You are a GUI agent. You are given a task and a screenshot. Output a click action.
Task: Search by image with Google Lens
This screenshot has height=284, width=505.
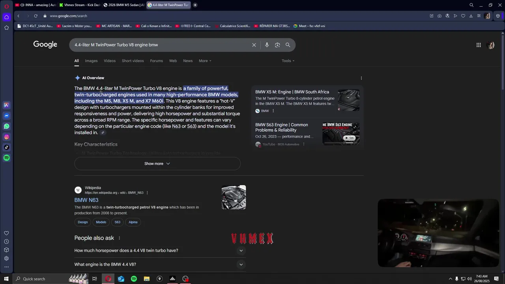point(277,45)
